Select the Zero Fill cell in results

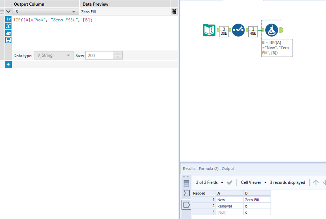pos(257,200)
